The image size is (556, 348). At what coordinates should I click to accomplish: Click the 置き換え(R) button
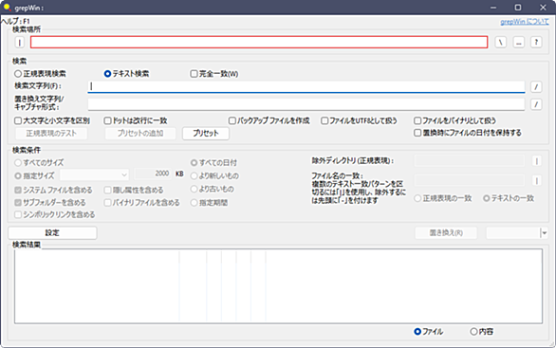pos(446,233)
